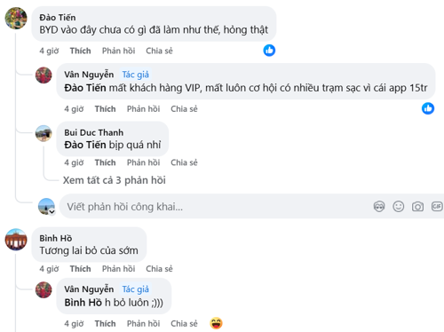
Task: Insert a GIF into the reply
Action: point(437,206)
